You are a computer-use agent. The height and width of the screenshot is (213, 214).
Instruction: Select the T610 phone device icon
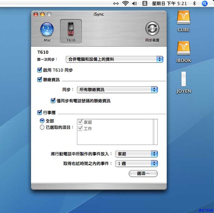pos(71,29)
